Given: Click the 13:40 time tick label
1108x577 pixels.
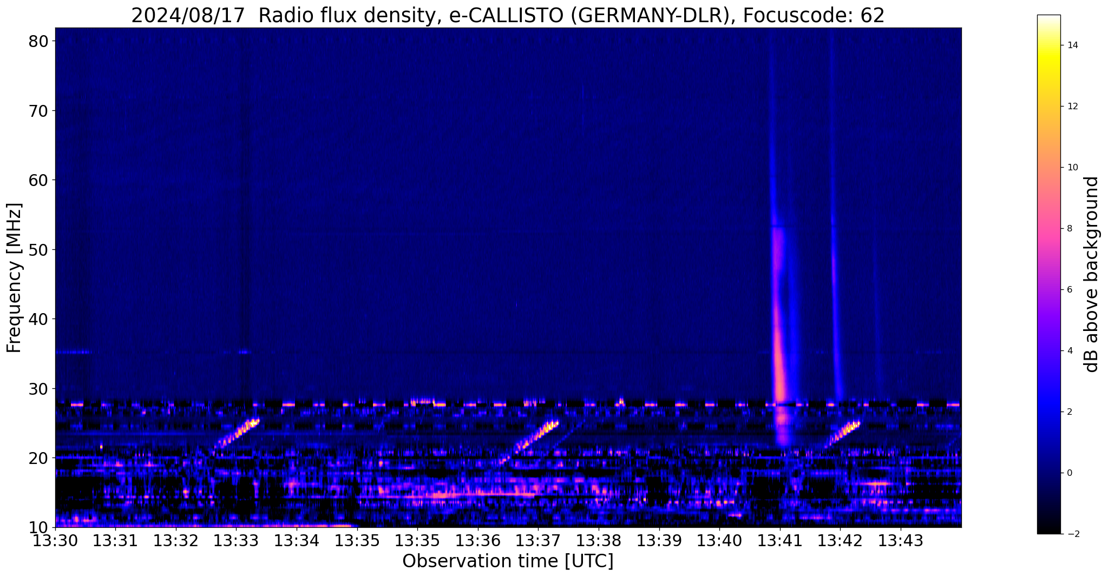Looking at the screenshot, I should pos(719,540).
